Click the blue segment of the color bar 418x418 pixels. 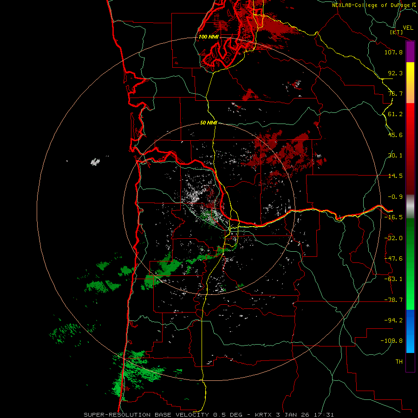click(410, 331)
